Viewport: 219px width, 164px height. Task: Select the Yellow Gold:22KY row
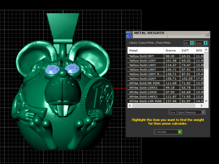[x=166, y=78]
